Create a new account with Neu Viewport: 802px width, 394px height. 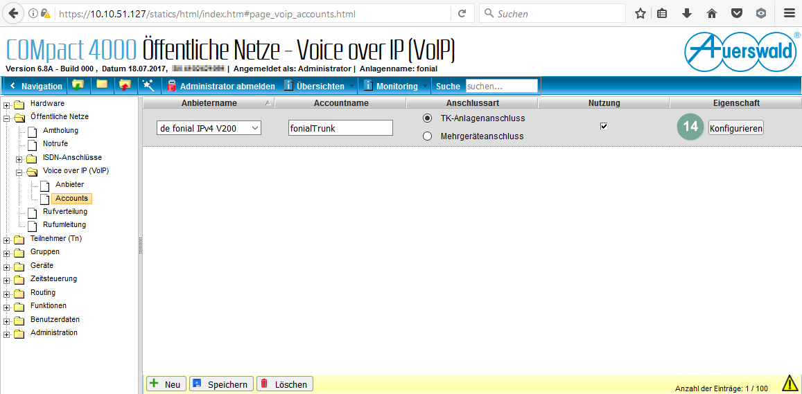click(166, 384)
